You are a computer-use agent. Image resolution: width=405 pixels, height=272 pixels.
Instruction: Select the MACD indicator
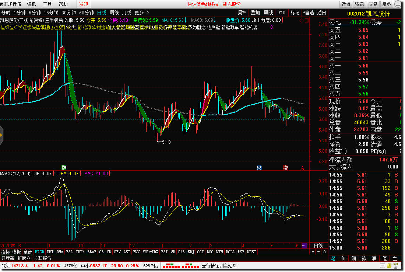click(39, 252)
